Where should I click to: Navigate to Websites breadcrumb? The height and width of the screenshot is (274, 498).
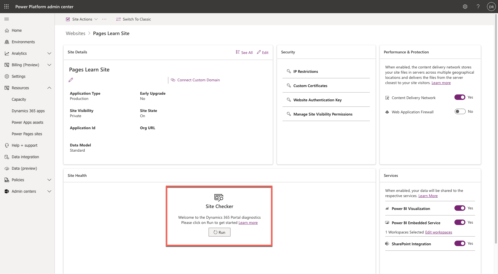pyautogui.click(x=76, y=33)
